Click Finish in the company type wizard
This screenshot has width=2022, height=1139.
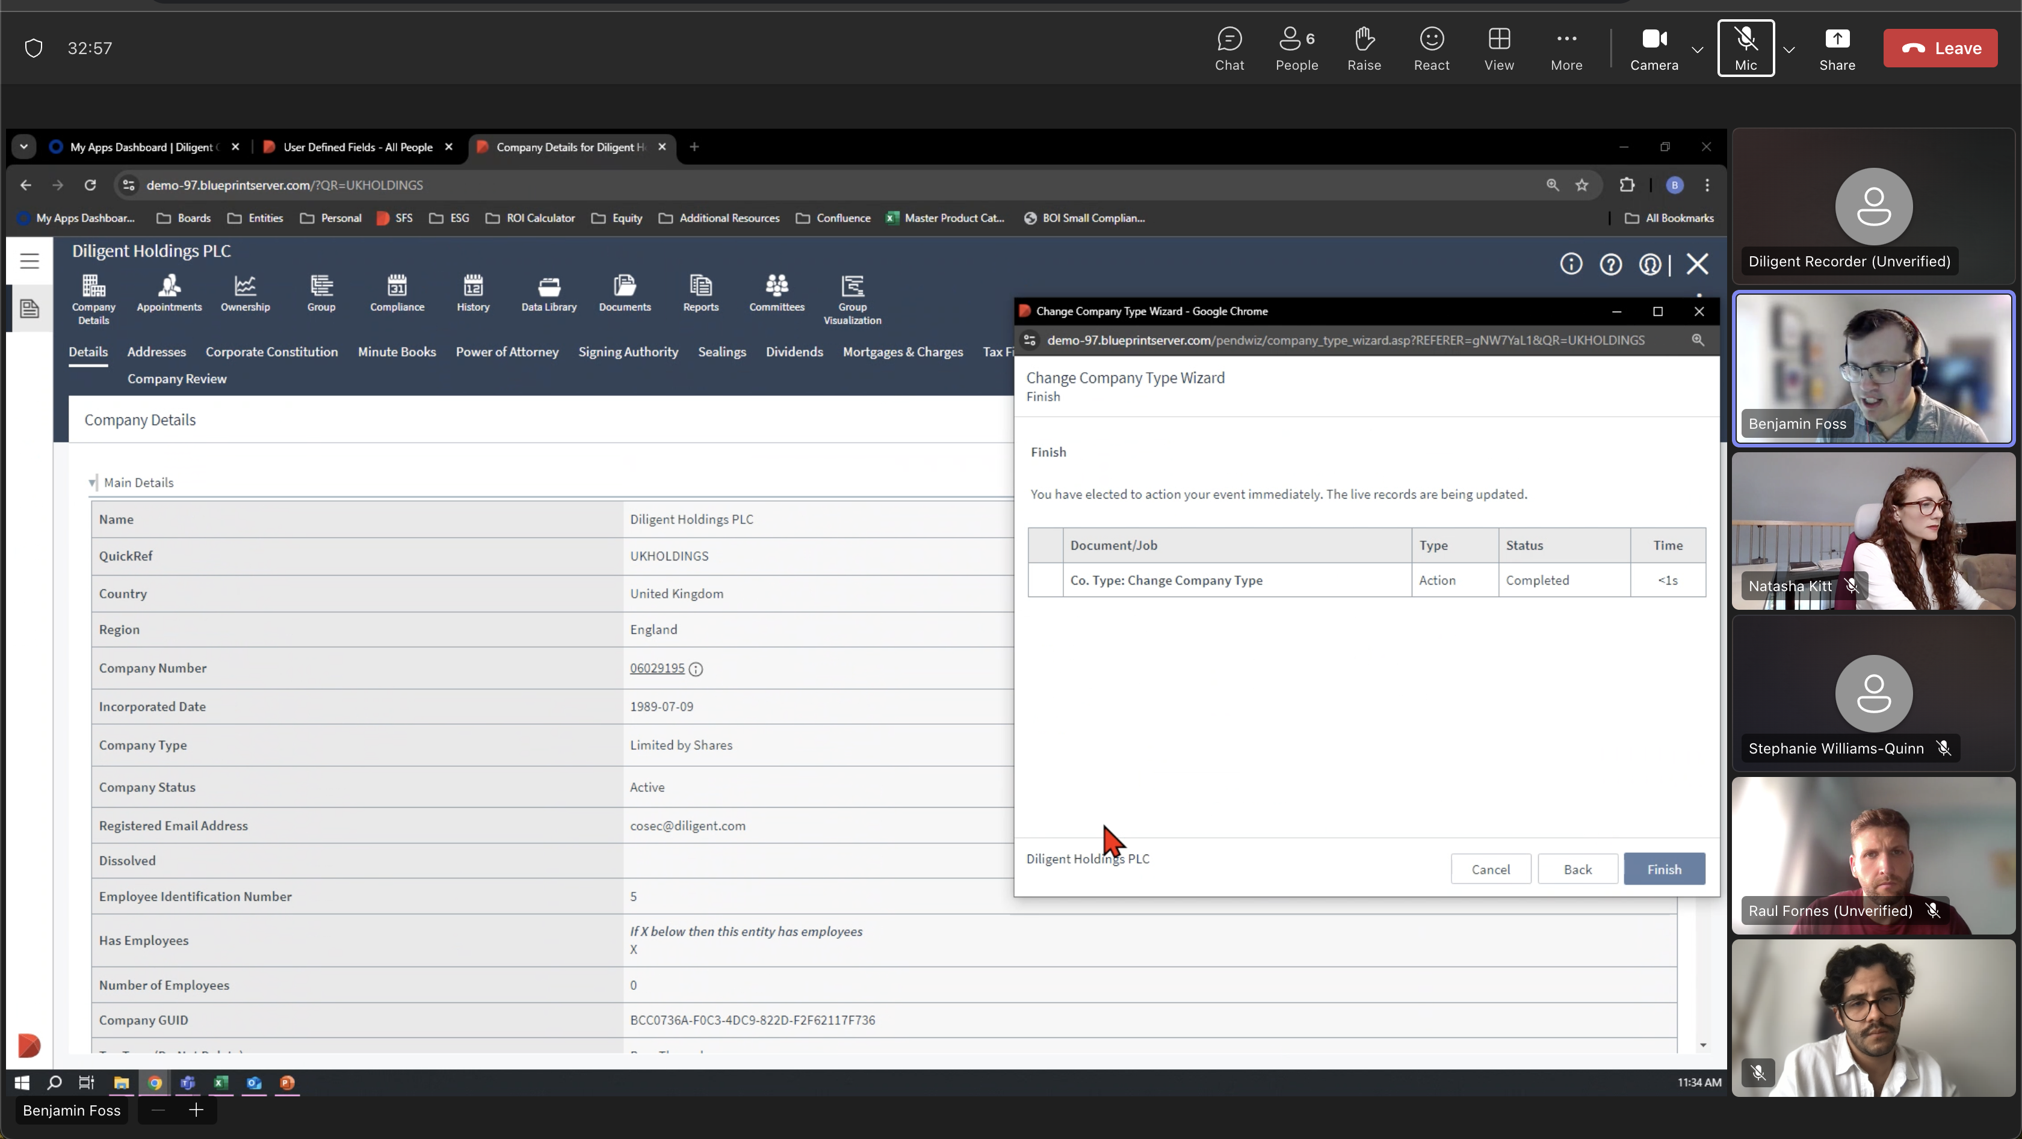tap(1664, 869)
